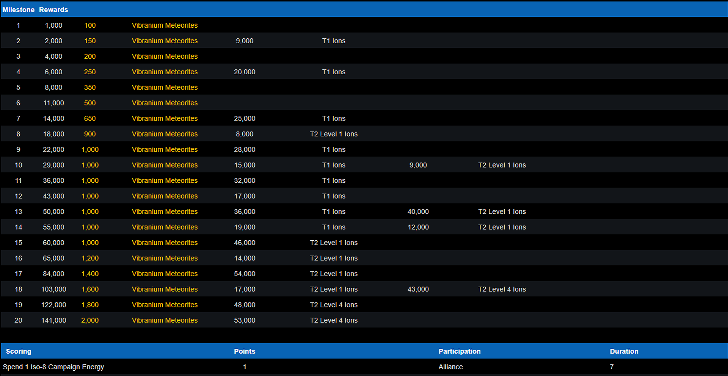Screen dimensions: 728x376
Task: Click the 18,000 points cell
Action: click(53, 134)
